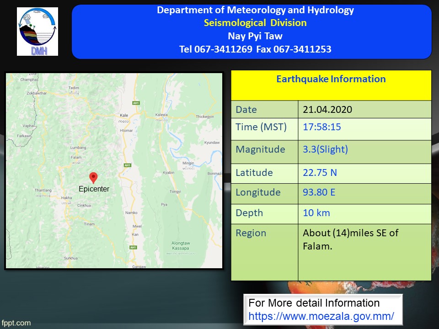
Task: Select the depth value 10 km
Action: [316, 213]
